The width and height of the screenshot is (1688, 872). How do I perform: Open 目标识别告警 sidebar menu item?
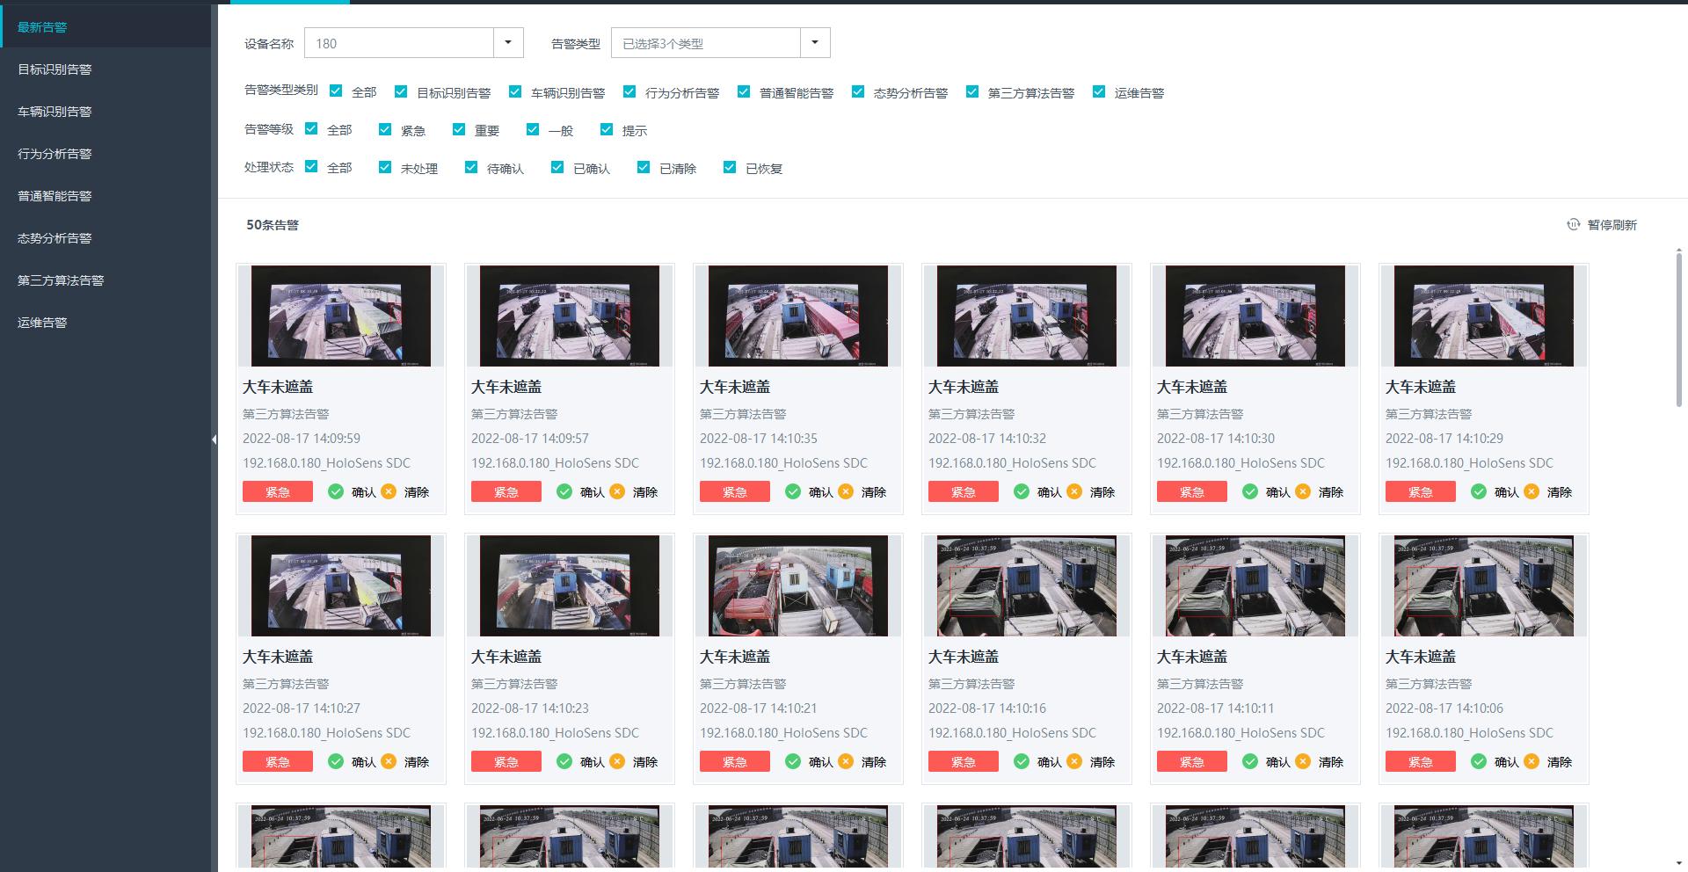[x=105, y=69]
